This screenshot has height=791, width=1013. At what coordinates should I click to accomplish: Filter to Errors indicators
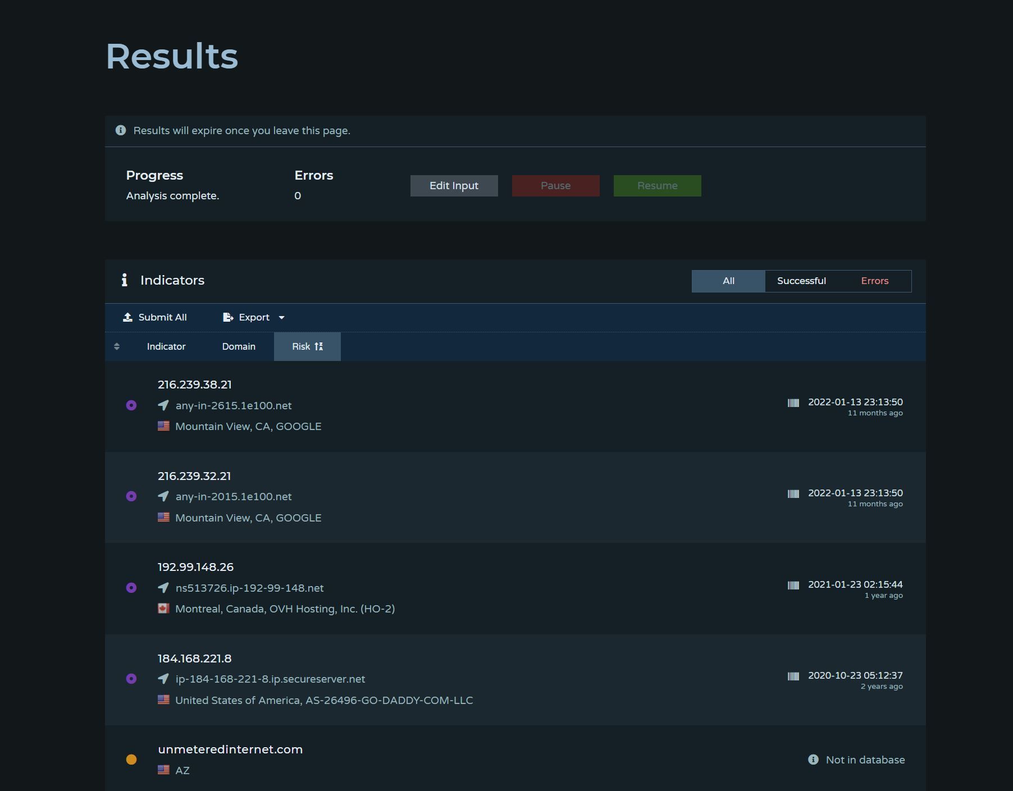pyautogui.click(x=875, y=281)
